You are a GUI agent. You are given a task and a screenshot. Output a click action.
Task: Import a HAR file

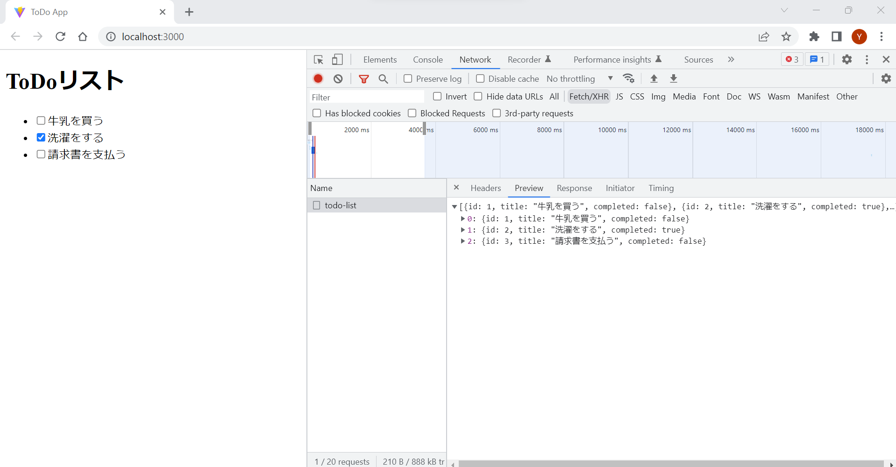pyautogui.click(x=654, y=78)
